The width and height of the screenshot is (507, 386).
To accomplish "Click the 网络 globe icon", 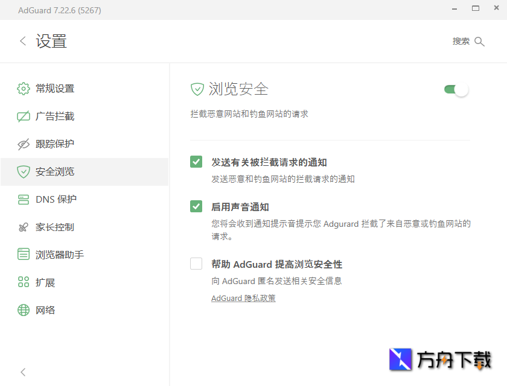I will click(x=23, y=309).
